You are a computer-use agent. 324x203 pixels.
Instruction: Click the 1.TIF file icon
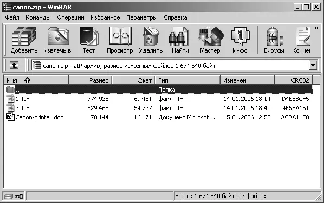click(x=10, y=98)
